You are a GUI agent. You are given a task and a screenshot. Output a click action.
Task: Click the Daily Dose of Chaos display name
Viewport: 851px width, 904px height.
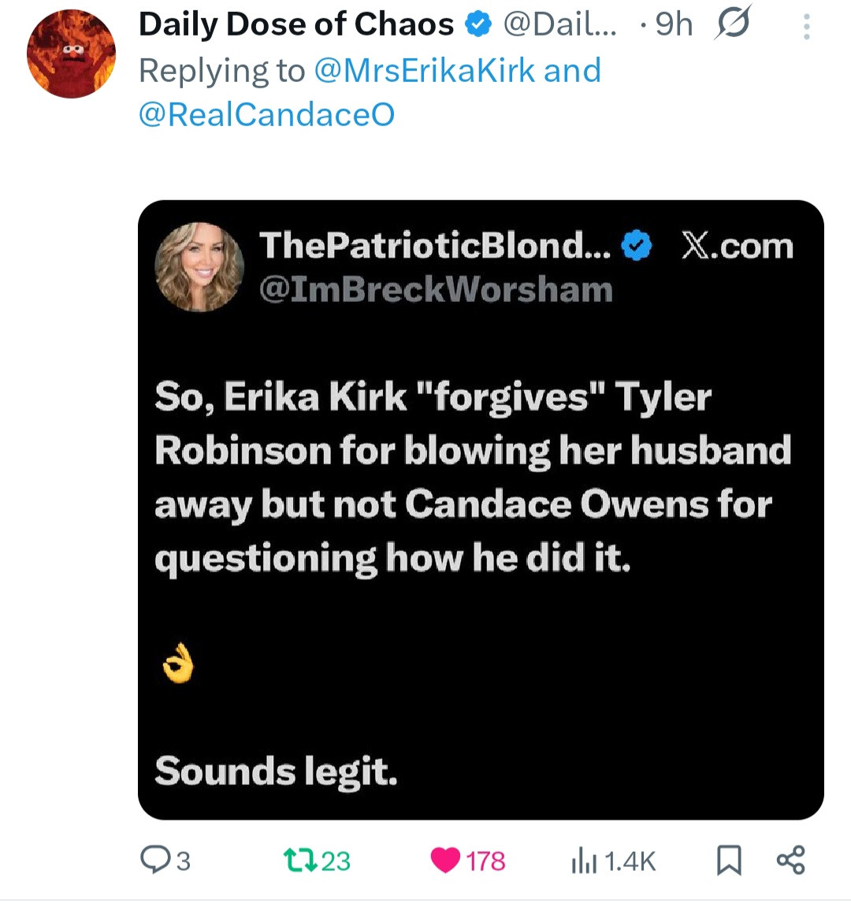pyautogui.click(x=296, y=25)
